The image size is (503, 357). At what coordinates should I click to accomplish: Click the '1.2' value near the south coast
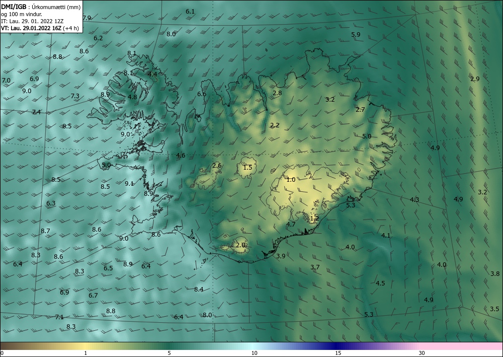[x=314, y=219]
